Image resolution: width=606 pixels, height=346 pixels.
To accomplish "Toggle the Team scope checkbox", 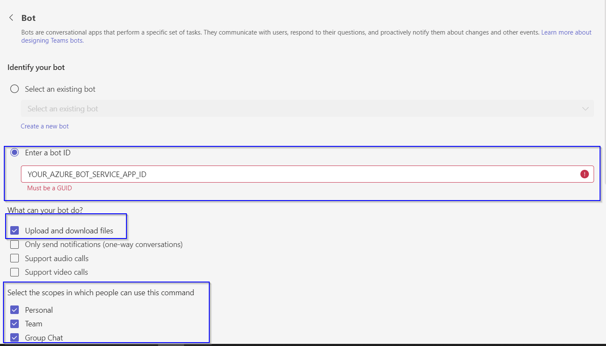I will tap(15, 323).
